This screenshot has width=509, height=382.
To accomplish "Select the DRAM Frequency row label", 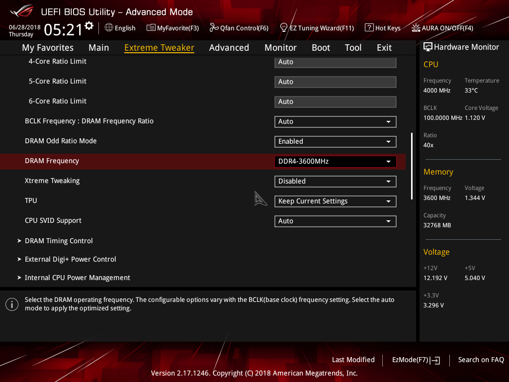I will coord(52,161).
